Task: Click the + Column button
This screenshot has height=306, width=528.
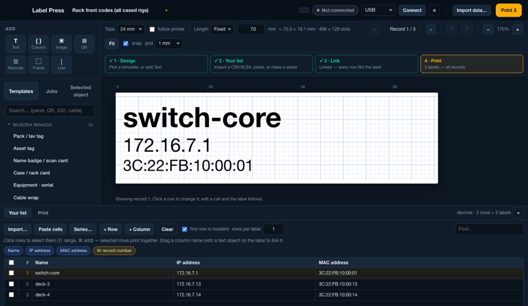Action: (140, 229)
